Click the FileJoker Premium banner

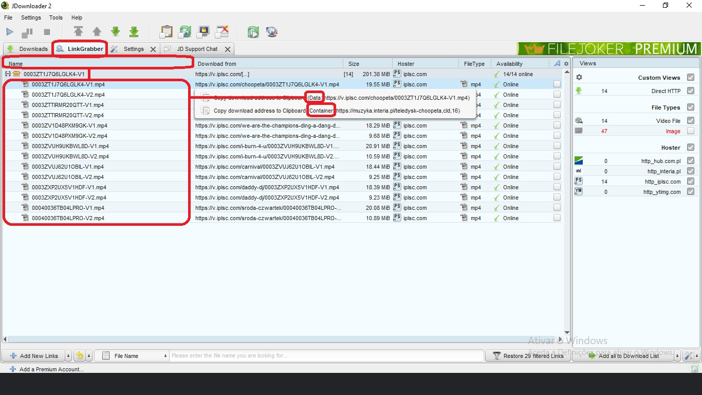tap(608, 49)
